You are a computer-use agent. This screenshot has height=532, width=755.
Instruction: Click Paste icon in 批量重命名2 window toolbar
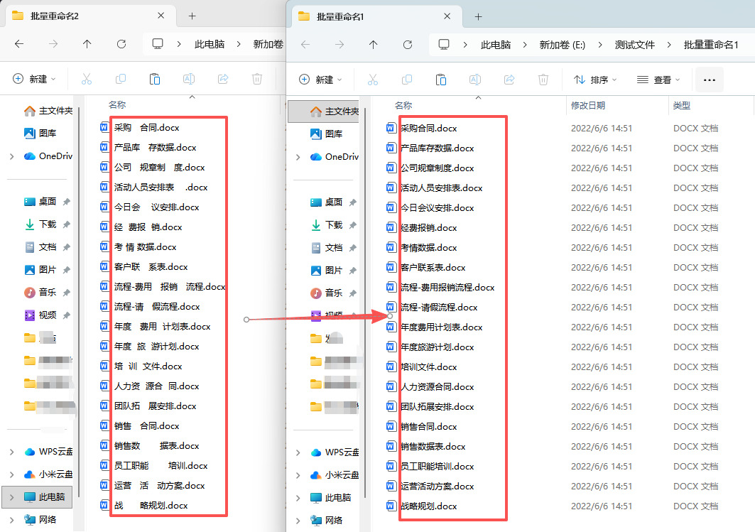coord(155,79)
